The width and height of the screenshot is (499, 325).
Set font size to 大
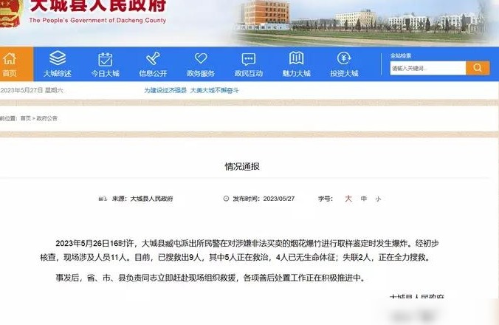coord(348,199)
